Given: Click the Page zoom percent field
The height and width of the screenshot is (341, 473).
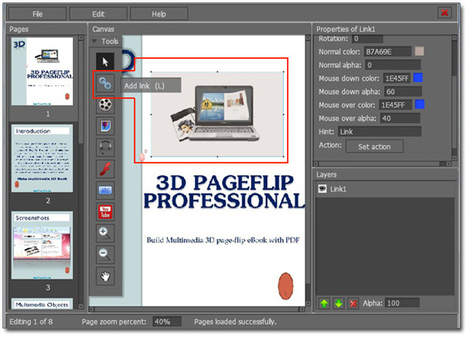Looking at the screenshot, I should click(167, 321).
